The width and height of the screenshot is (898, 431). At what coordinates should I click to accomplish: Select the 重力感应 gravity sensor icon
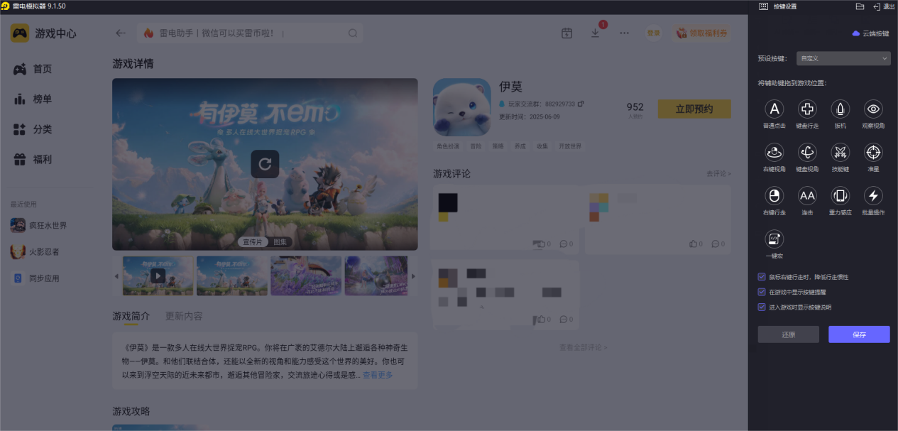coord(840,196)
